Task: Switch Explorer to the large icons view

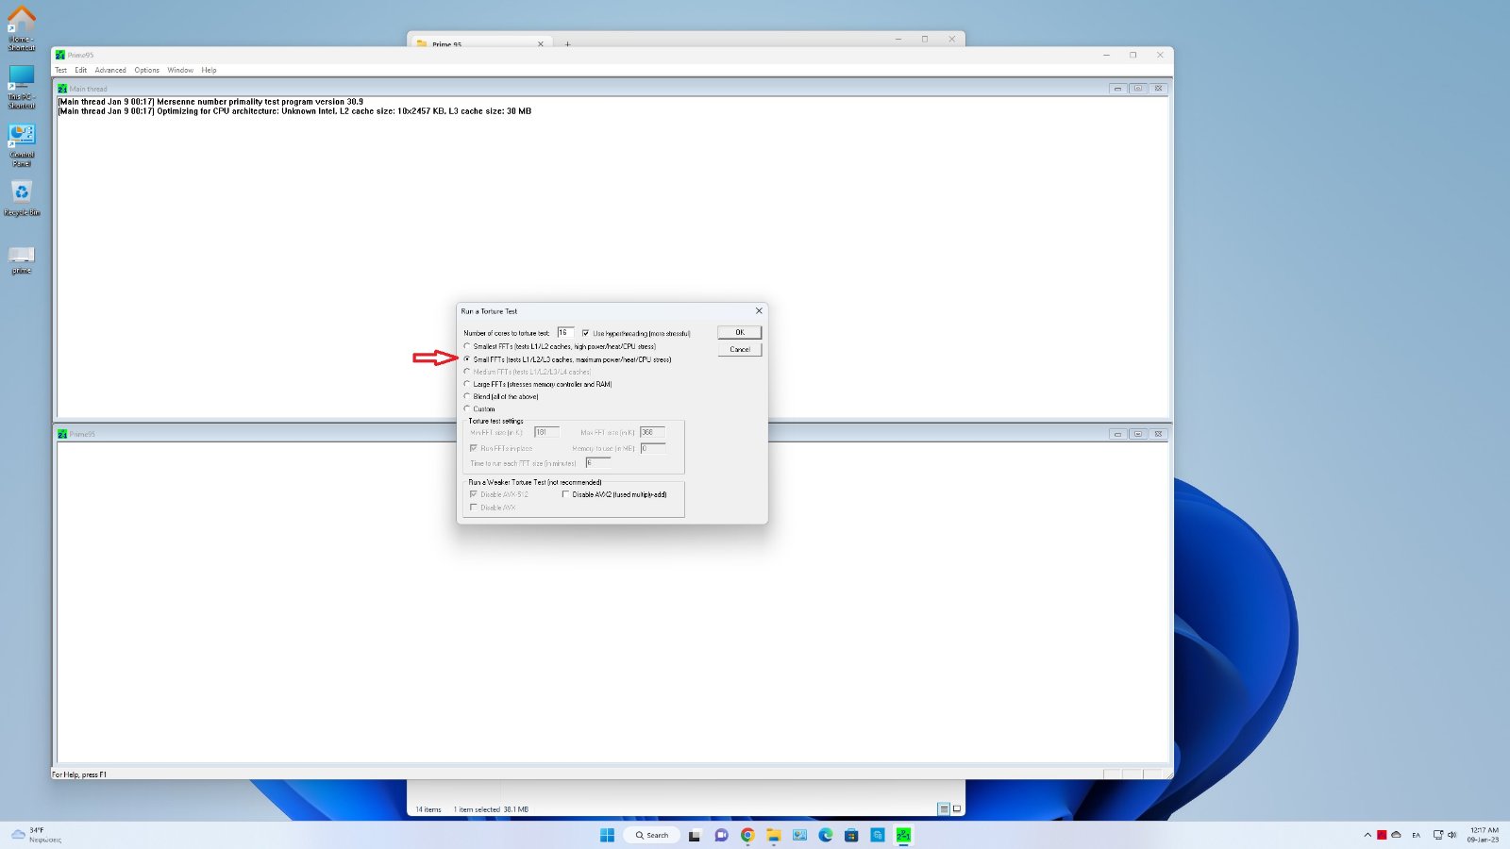Action: [x=957, y=808]
